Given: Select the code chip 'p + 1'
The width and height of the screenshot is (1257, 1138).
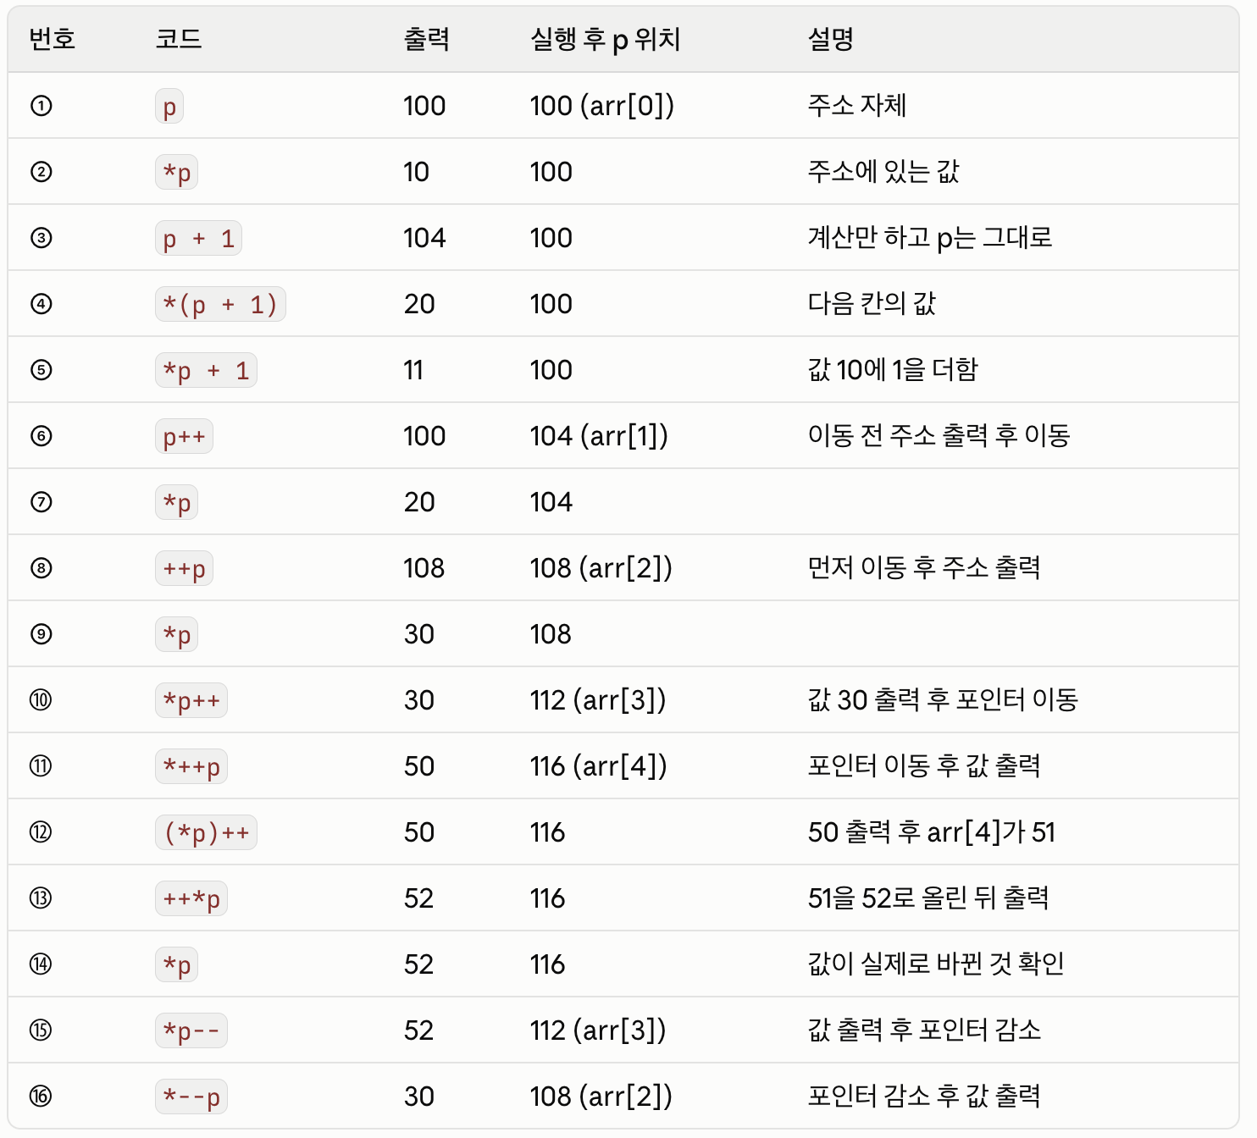Looking at the screenshot, I should click(x=199, y=239).
